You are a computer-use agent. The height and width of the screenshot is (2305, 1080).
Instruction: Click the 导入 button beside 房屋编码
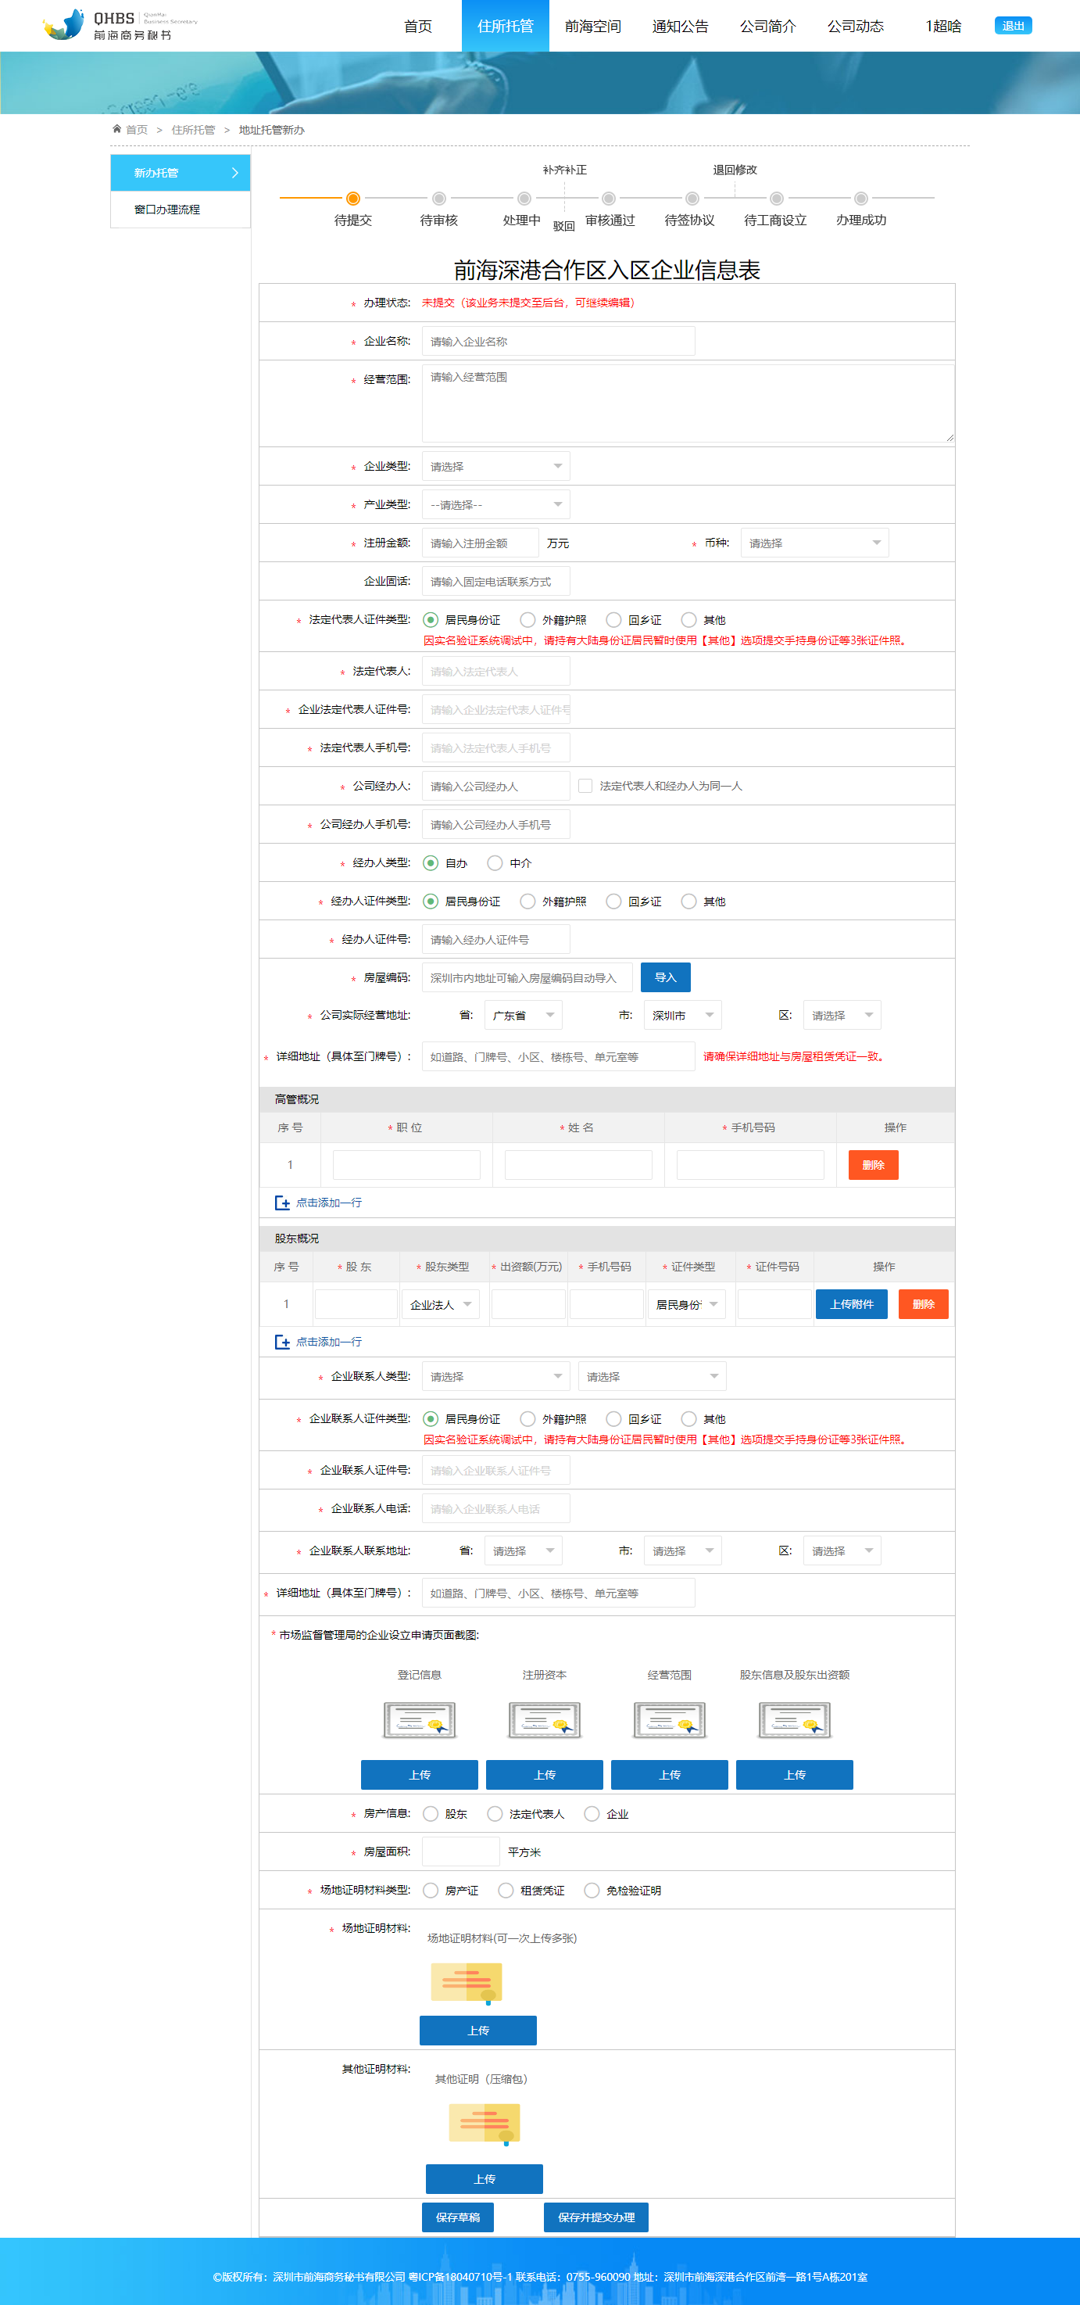665,977
